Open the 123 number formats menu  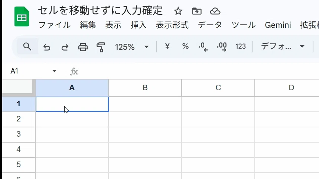pyautogui.click(x=241, y=46)
